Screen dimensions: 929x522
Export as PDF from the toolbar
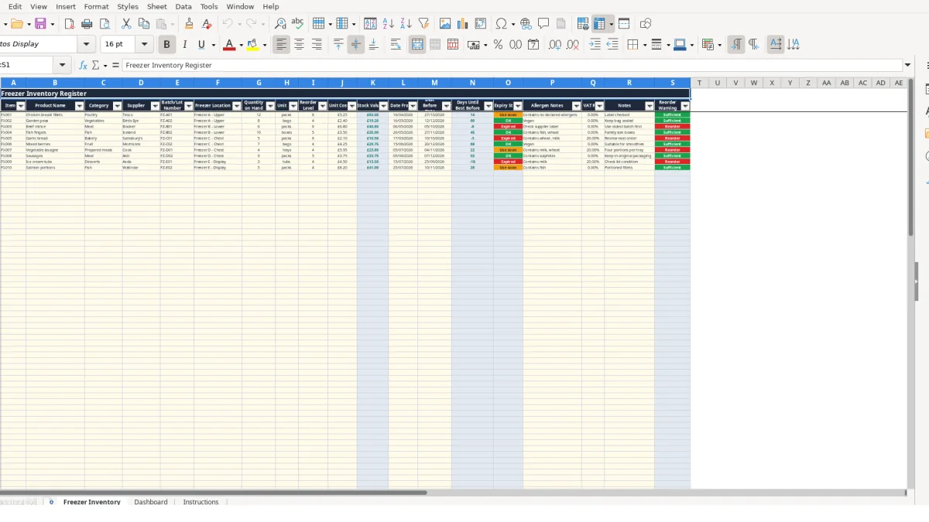click(x=68, y=24)
